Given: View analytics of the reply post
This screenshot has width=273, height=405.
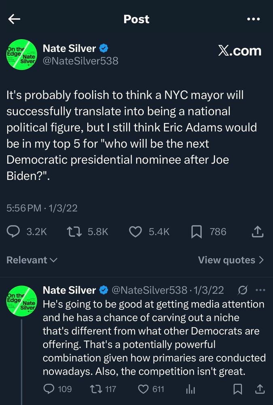Looking at the screenshot, I should pyautogui.click(x=190, y=389).
